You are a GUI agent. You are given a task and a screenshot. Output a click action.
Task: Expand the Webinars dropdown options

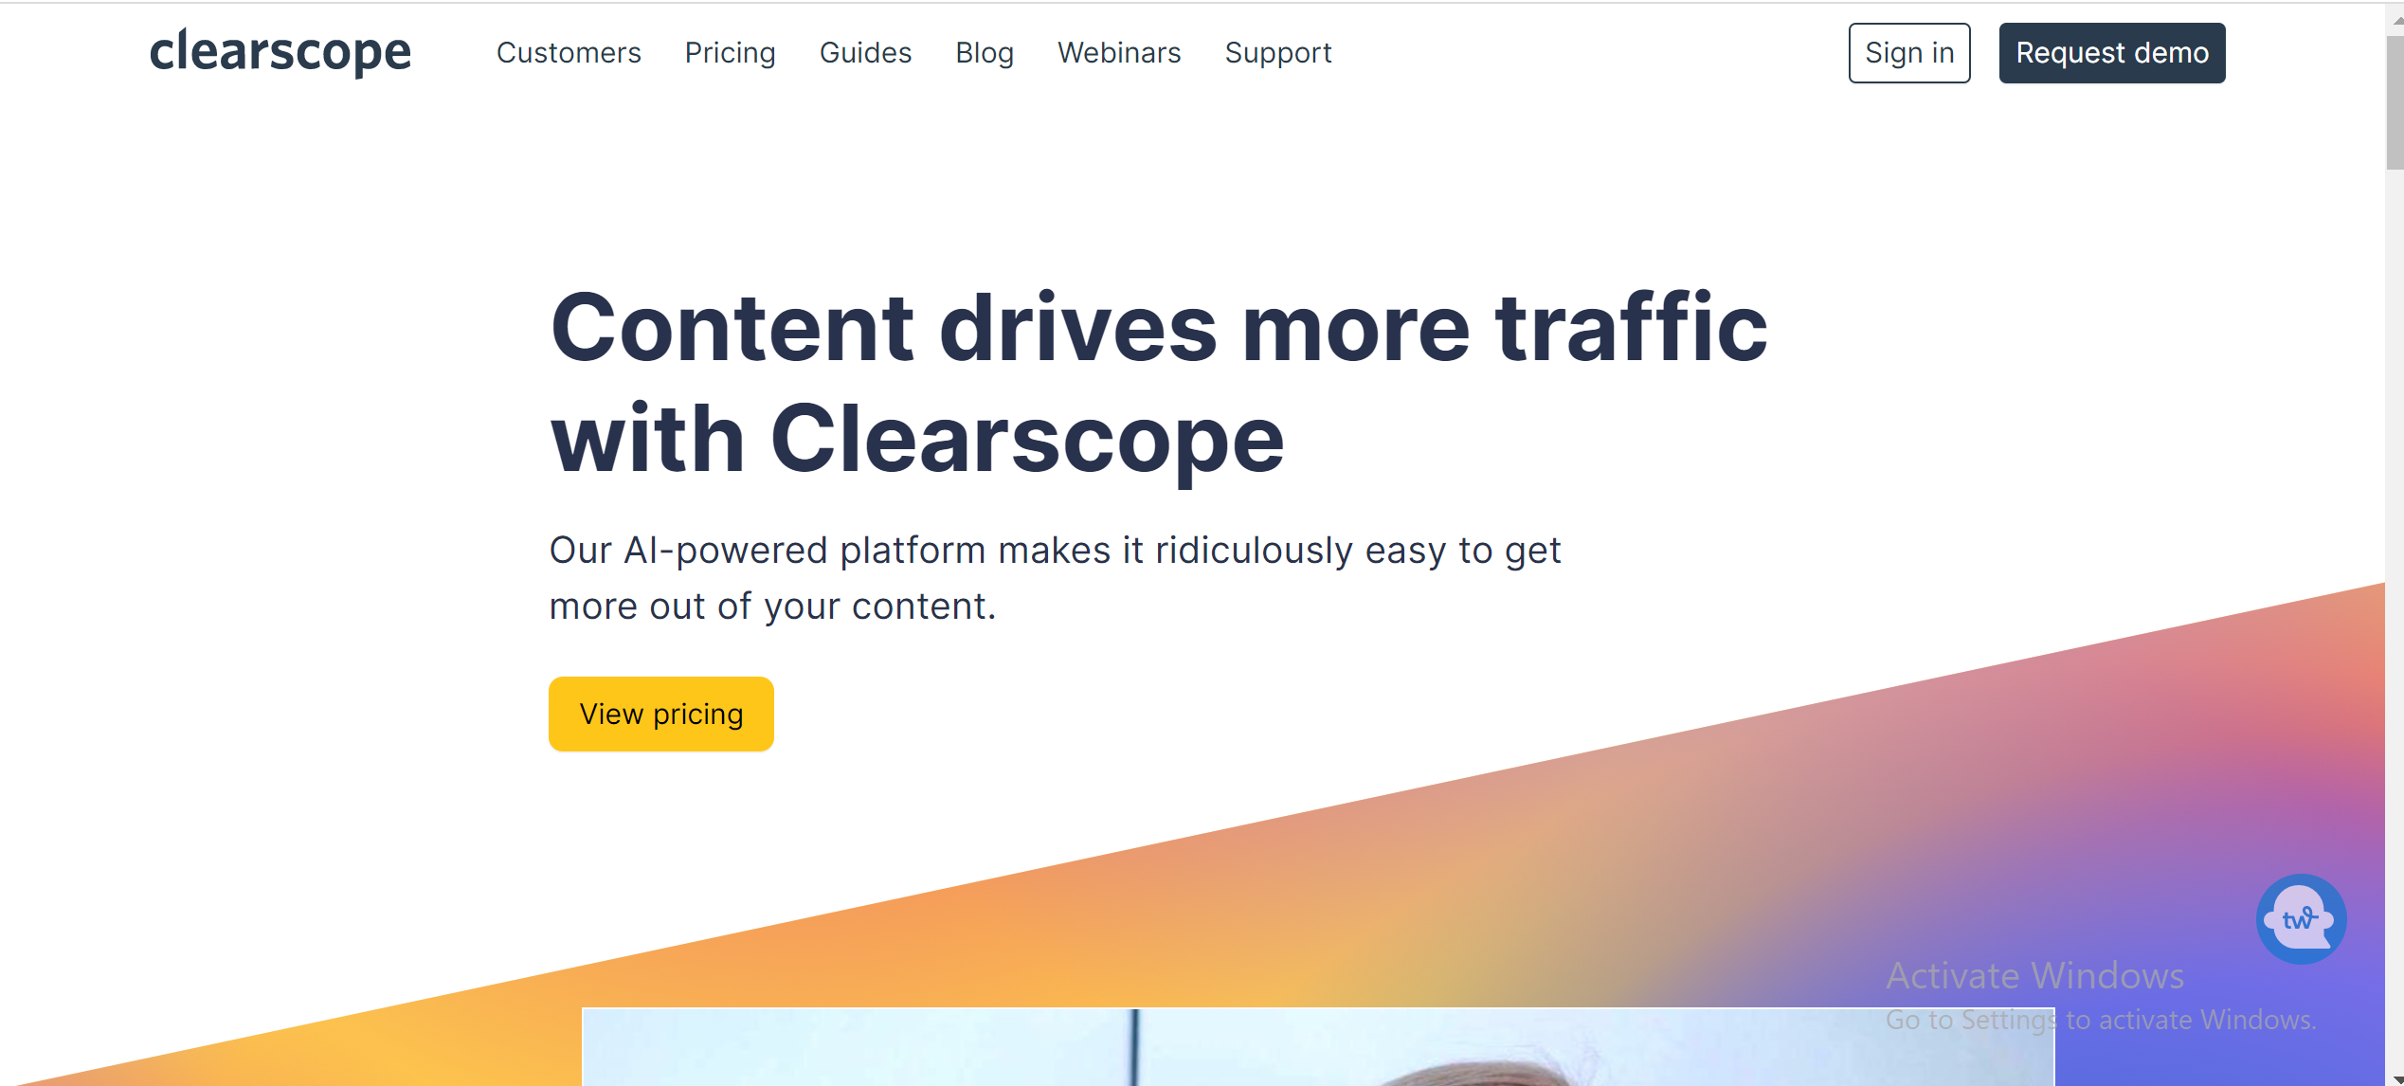1118,52
